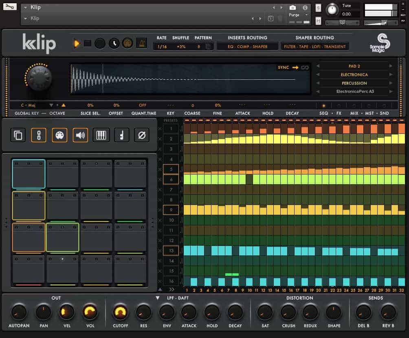Toggle the color palette icon
Viewport: 409px width, 338px height.
59,135
